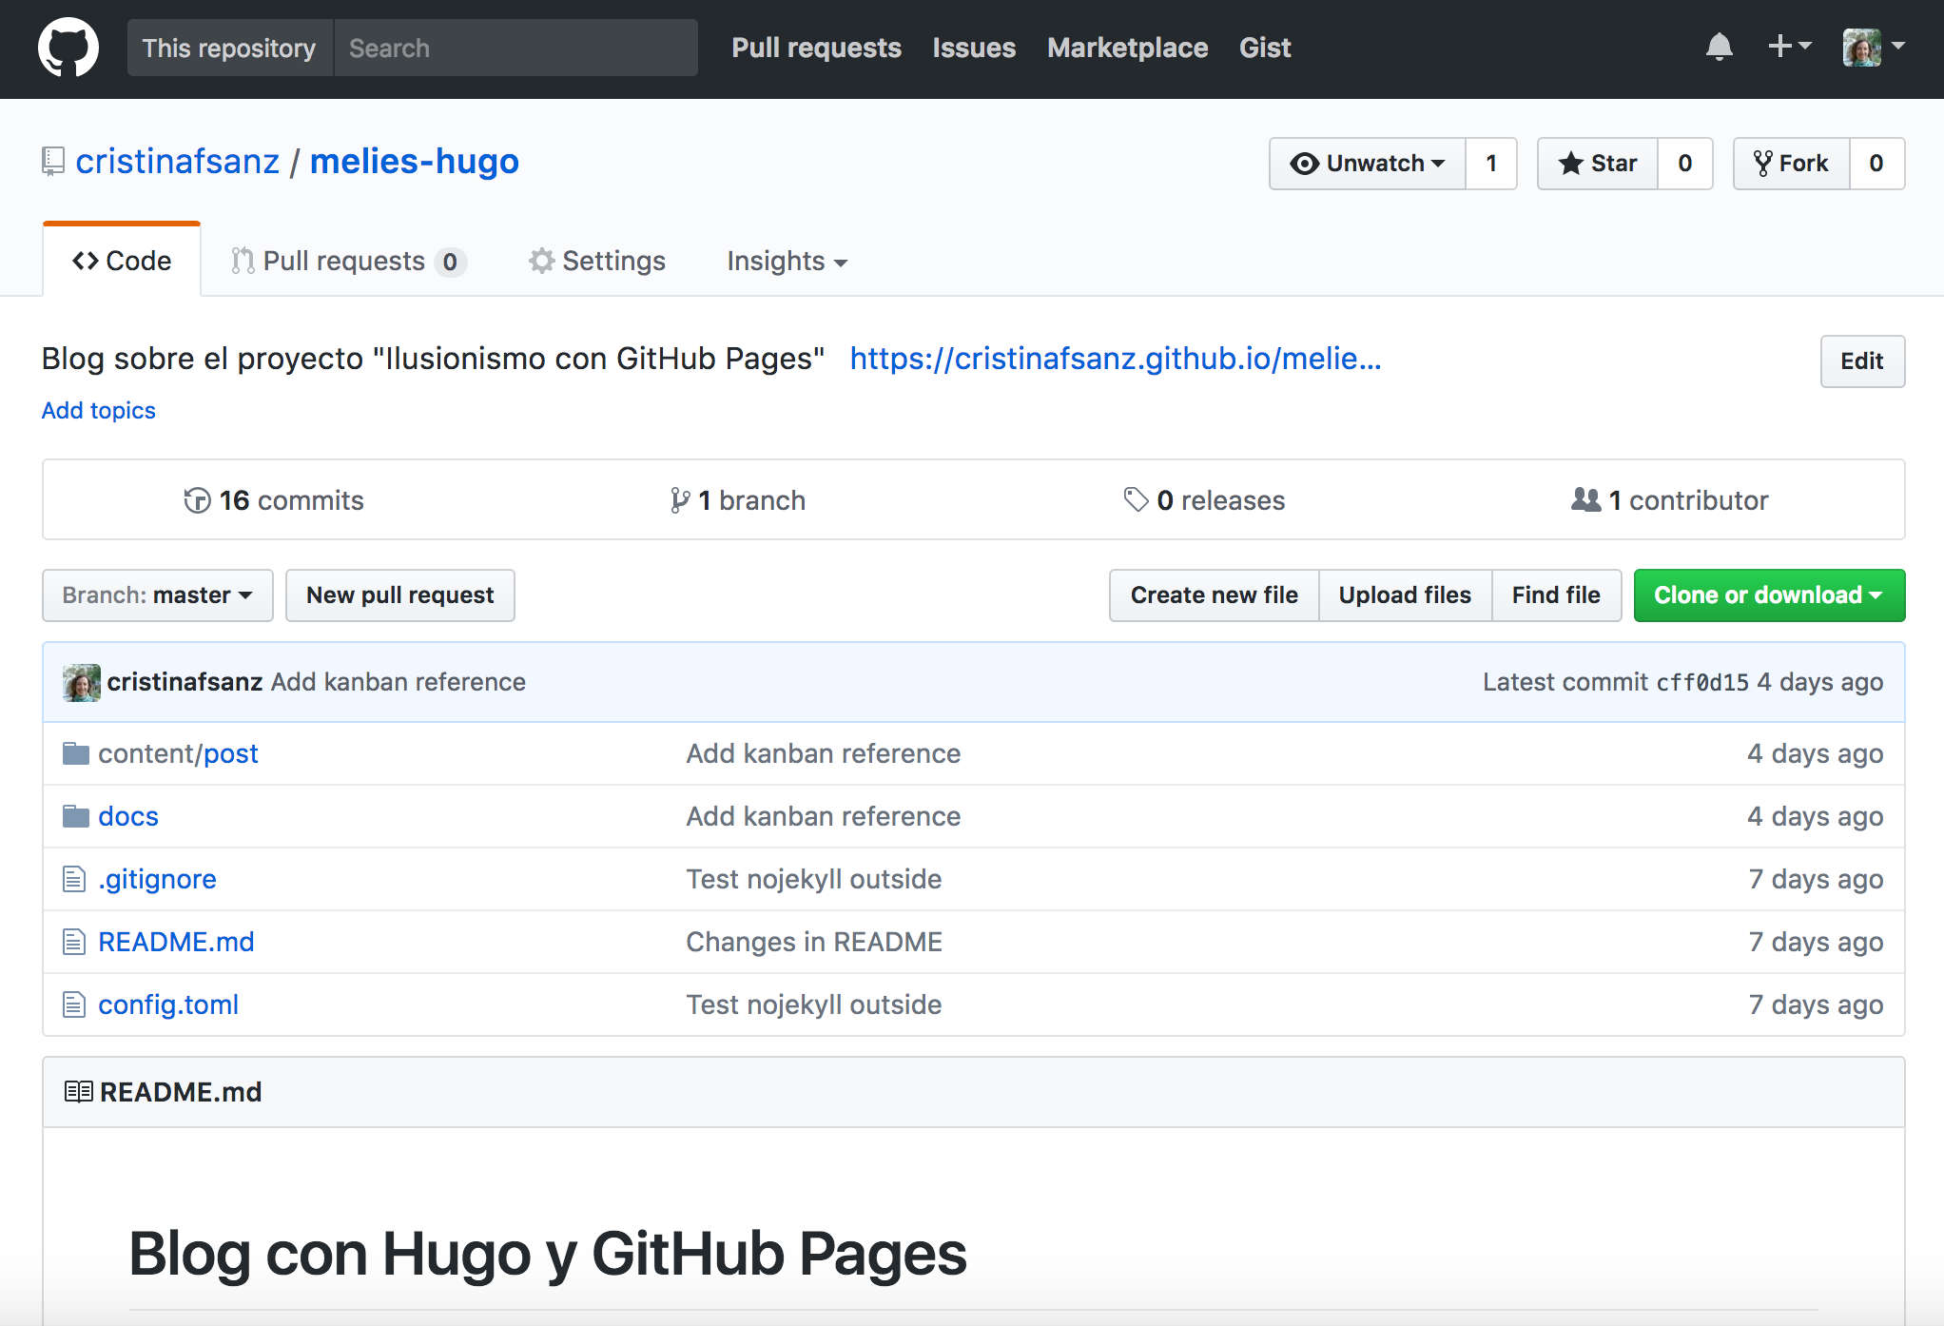1944x1326 pixels.
Task: Open the user avatar menu
Action: pyautogui.click(x=1873, y=47)
